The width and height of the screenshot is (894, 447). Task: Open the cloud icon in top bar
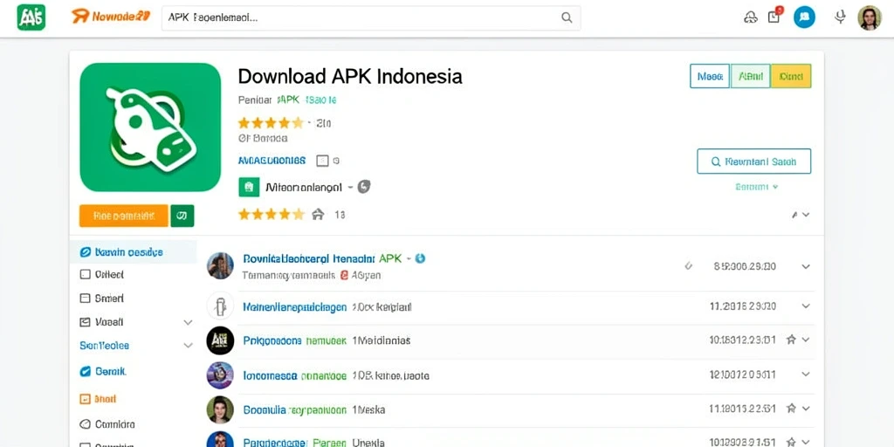click(x=750, y=17)
